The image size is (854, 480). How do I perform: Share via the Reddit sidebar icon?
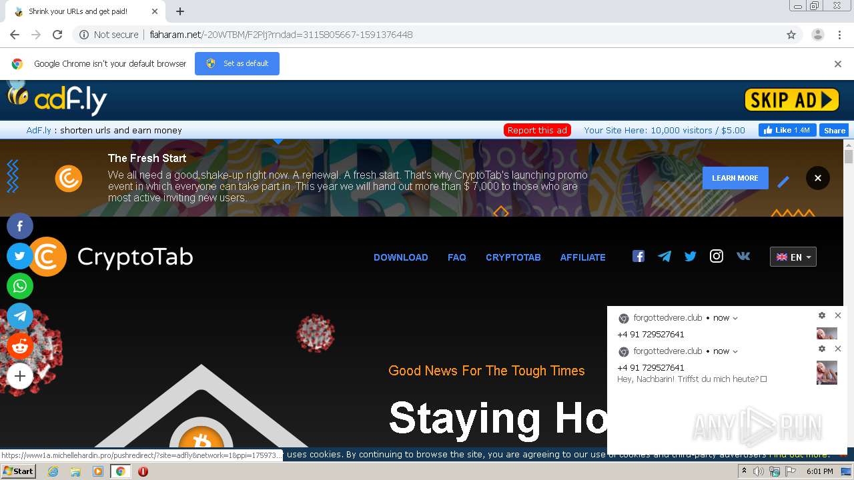20,346
